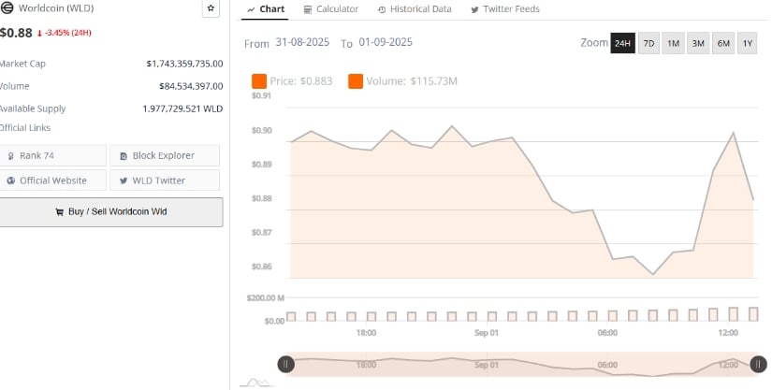The image size is (772, 390).
Task: Click the $0.90 price axis label
Action: 261,130
